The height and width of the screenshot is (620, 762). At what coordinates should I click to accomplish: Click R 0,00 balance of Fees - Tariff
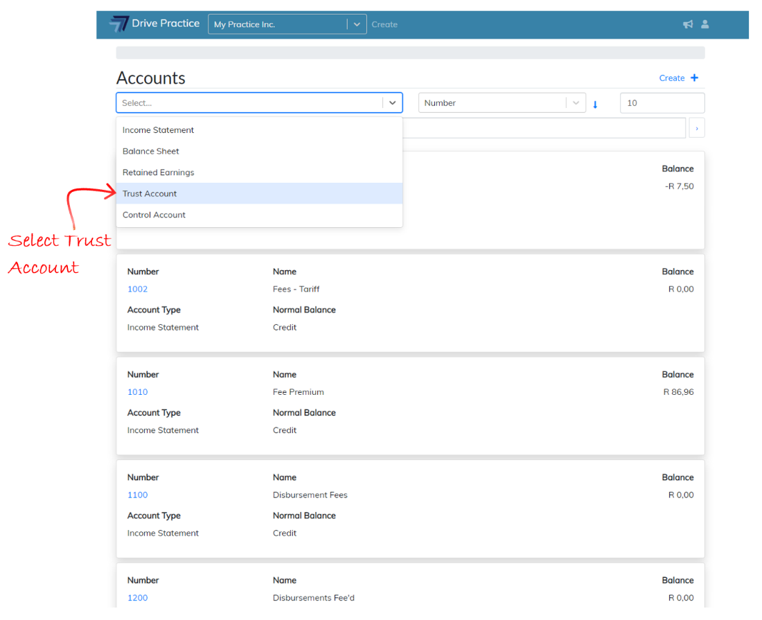[681, 289]
